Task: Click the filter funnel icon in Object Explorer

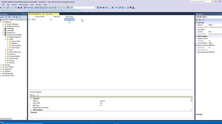Action: tap(14, 17)
